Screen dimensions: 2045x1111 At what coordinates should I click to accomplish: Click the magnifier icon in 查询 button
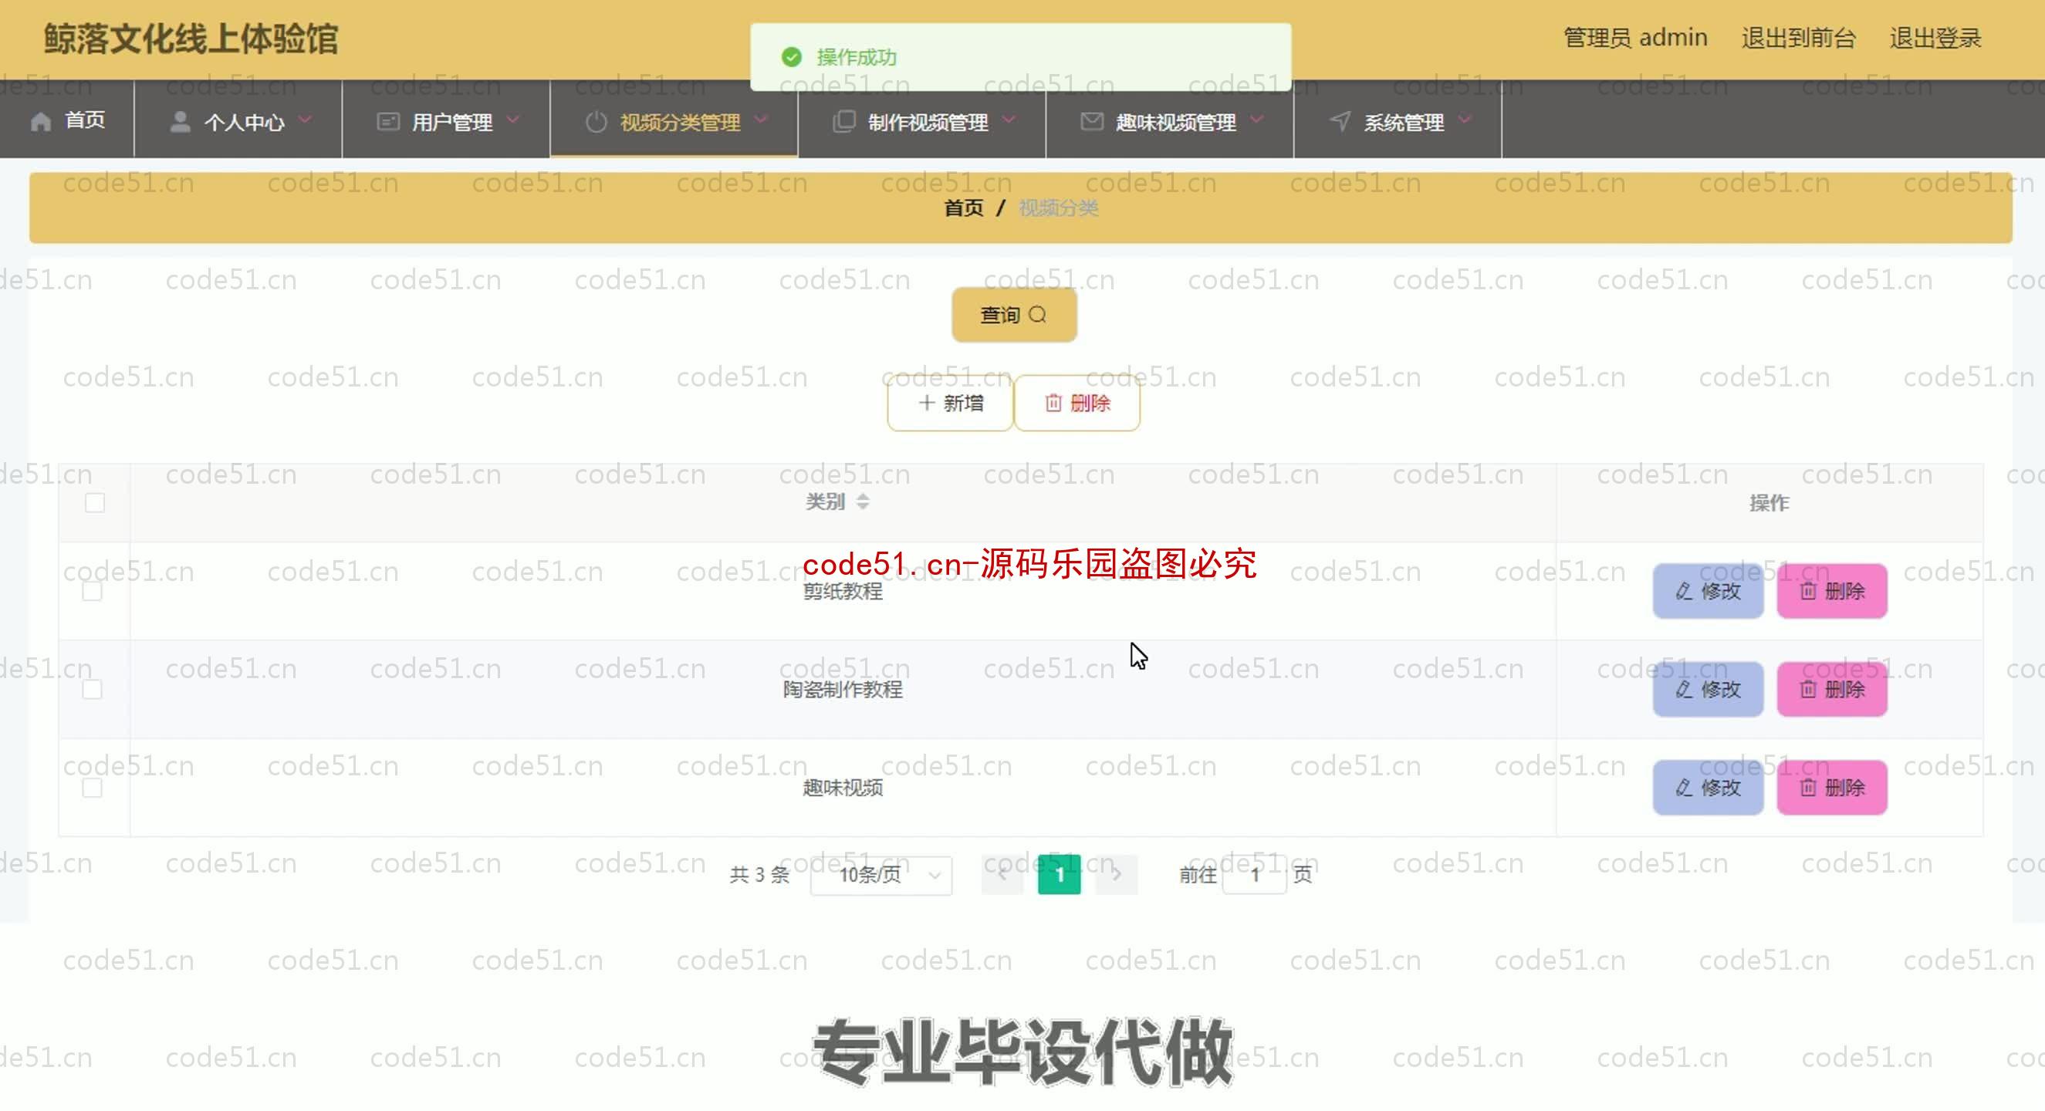tap(1038, 314)
